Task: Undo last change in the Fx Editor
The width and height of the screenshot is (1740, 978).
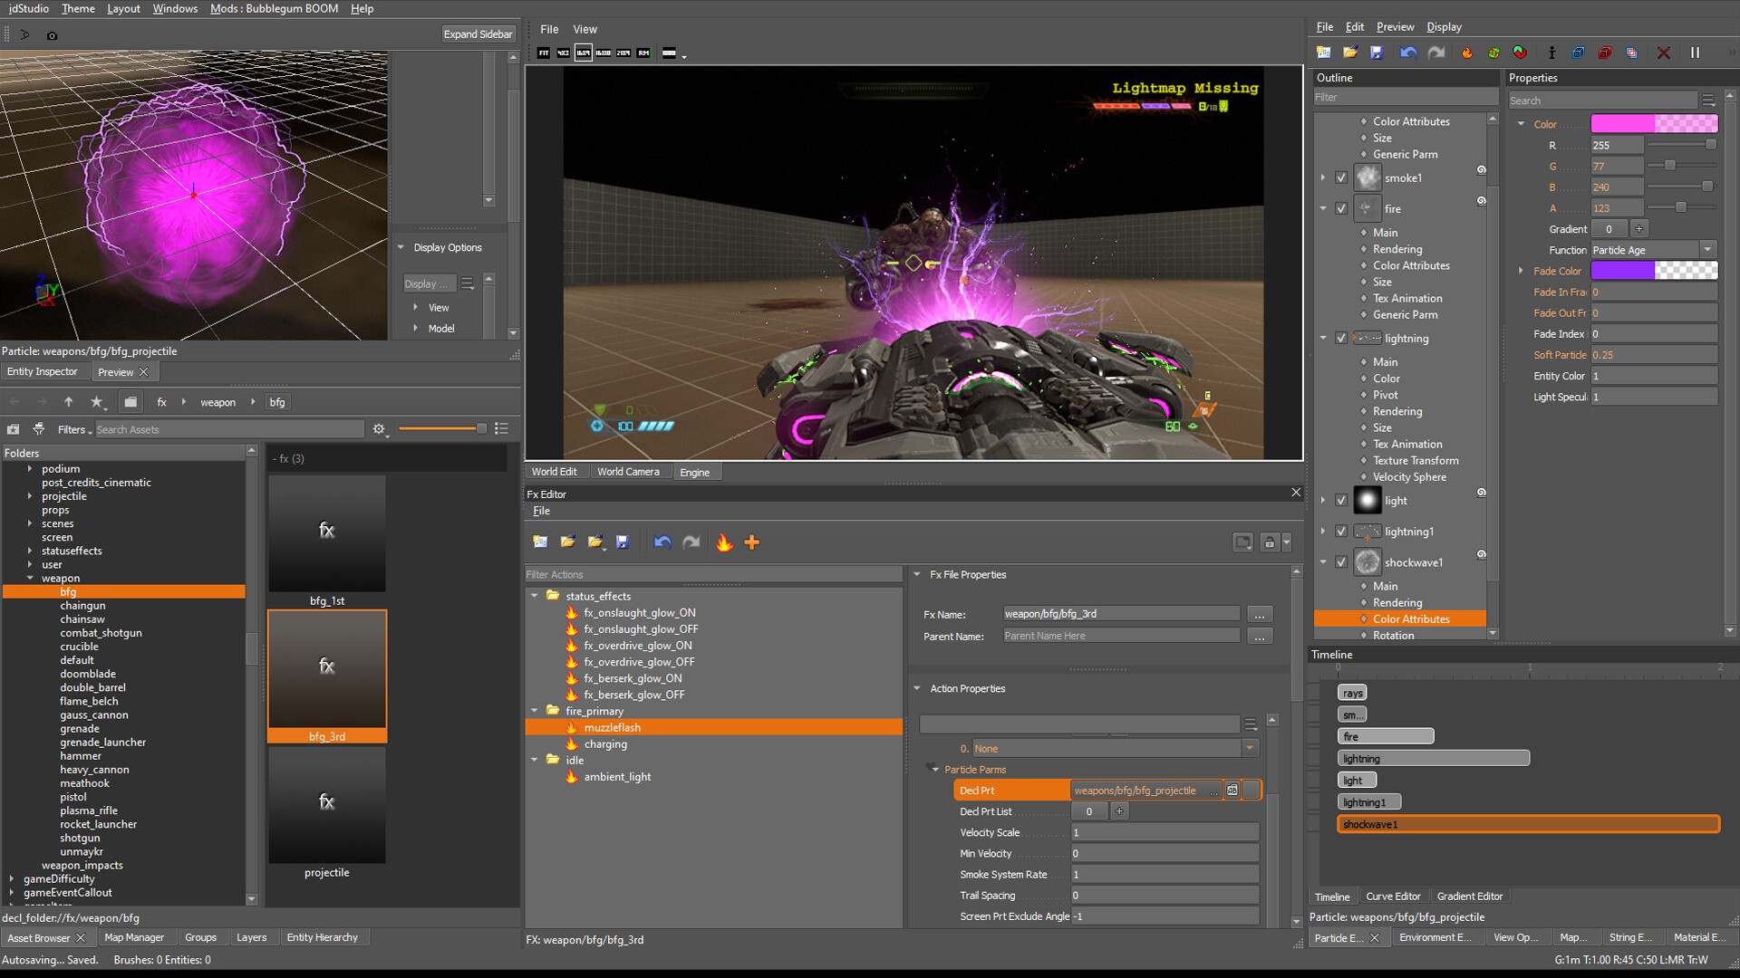Action: pyautogui.click(x=662, y=542)
